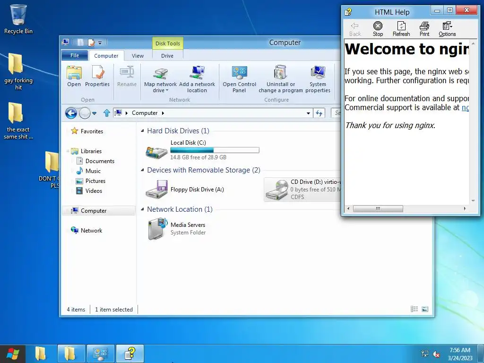Switch to the File ribbon tab
Viewport: 484px width, 363px height.
(75, 55)
